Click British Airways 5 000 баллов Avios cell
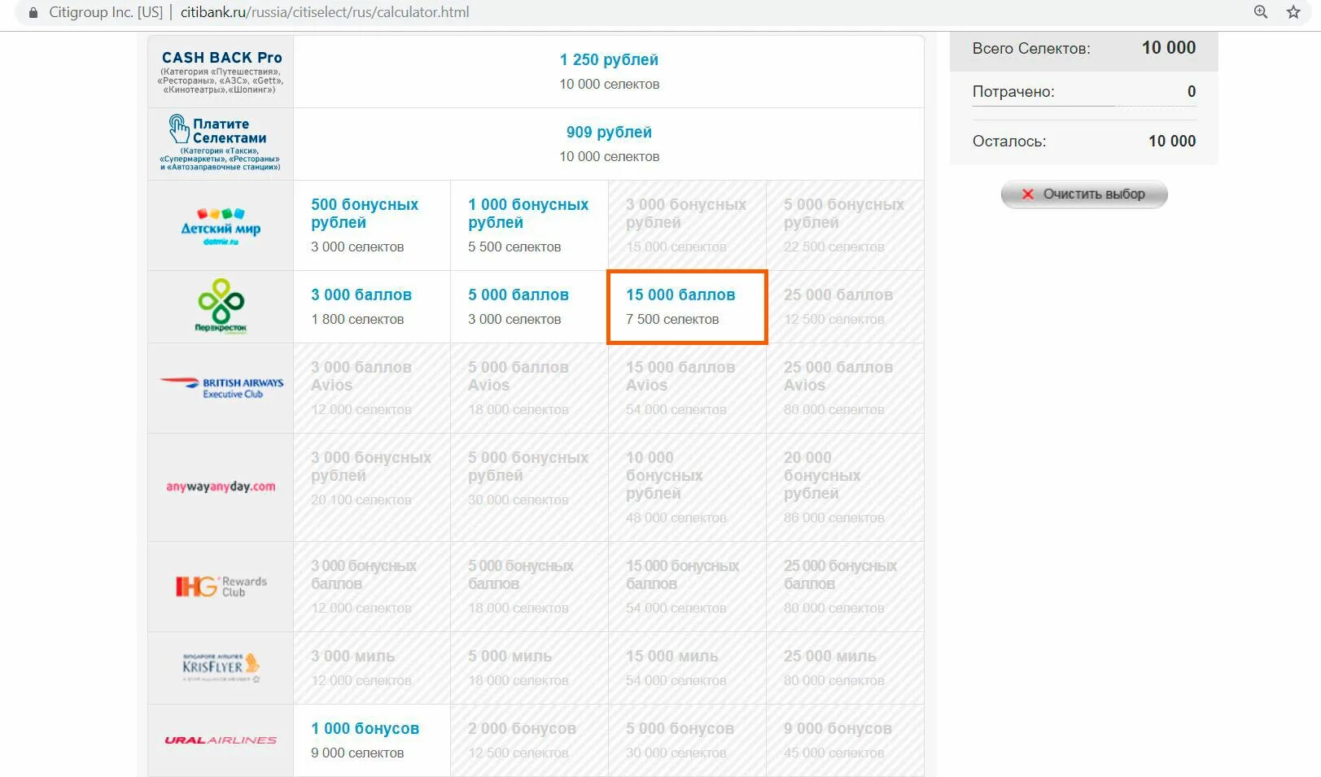The image size is (1321, 777). [529, 388]
